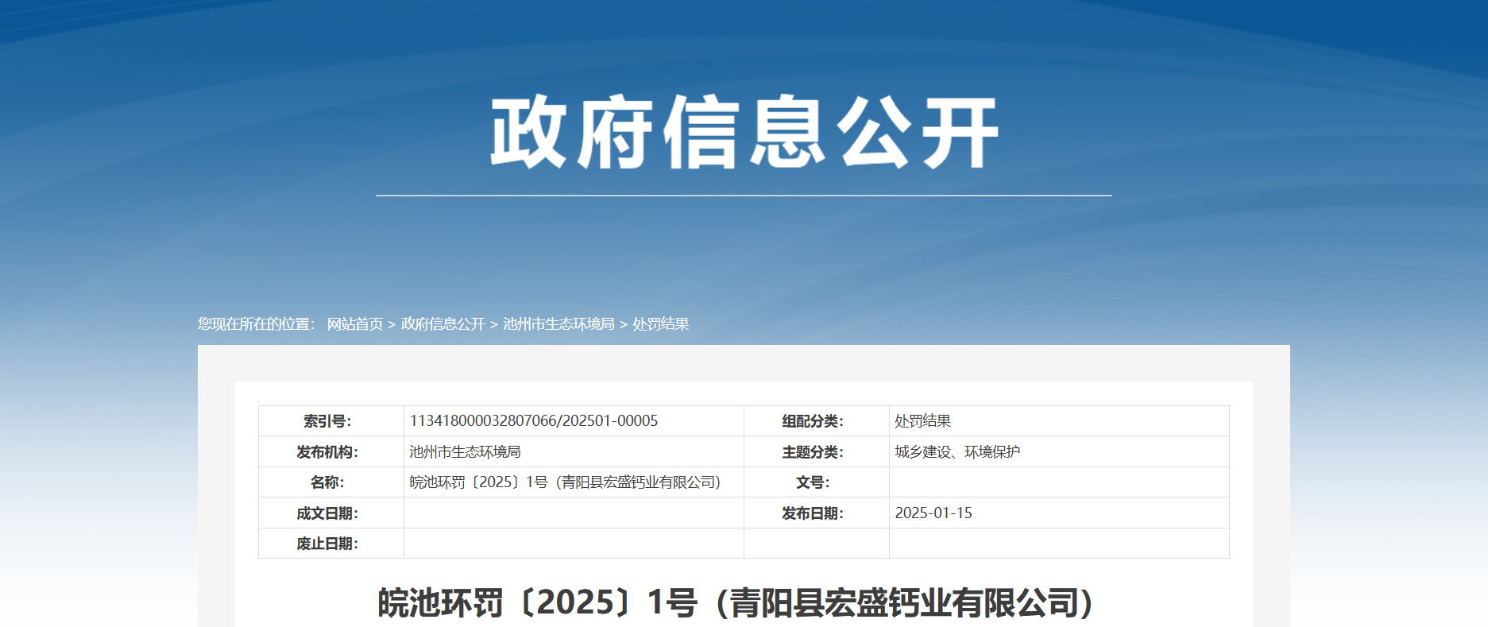Image resolution: width=1488 pixels, height=627 pixels.
Task: Click the 您现在所在的位置 label
Action: pyautogui.click(x=257, y=324)
